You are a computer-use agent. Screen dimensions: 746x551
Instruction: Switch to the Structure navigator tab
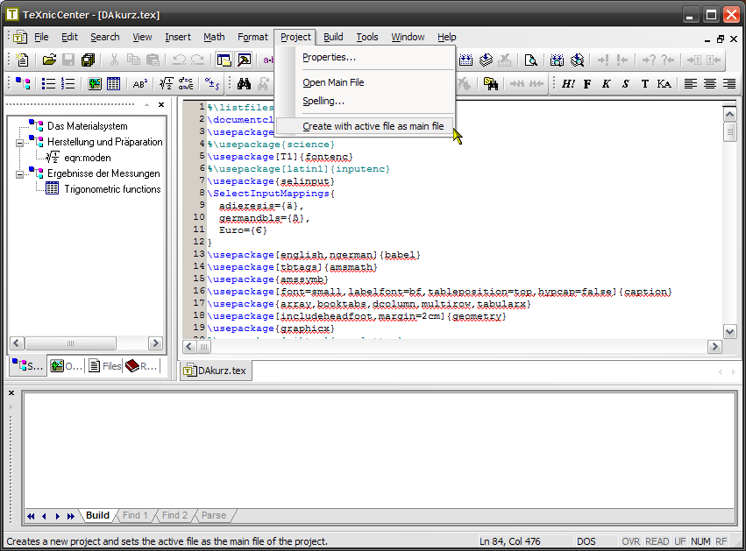pos(27,365)
